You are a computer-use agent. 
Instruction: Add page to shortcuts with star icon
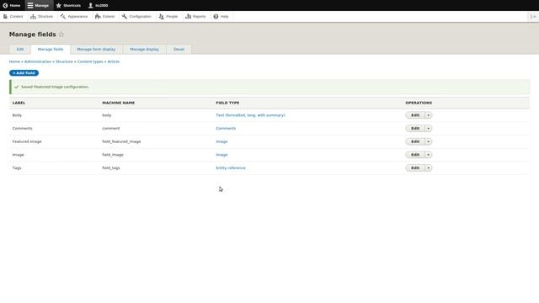(x=61, y=35)
